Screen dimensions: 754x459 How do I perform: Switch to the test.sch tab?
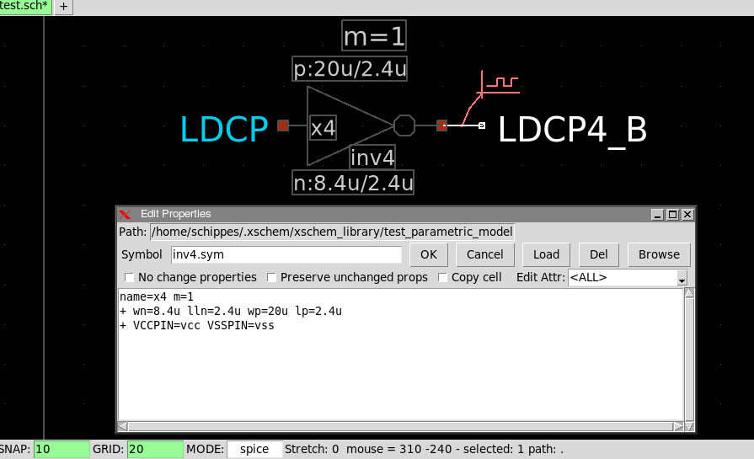[x=24, y=6]
